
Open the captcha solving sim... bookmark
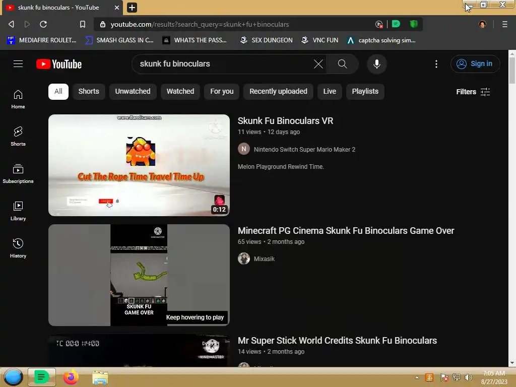click(381, 40)
